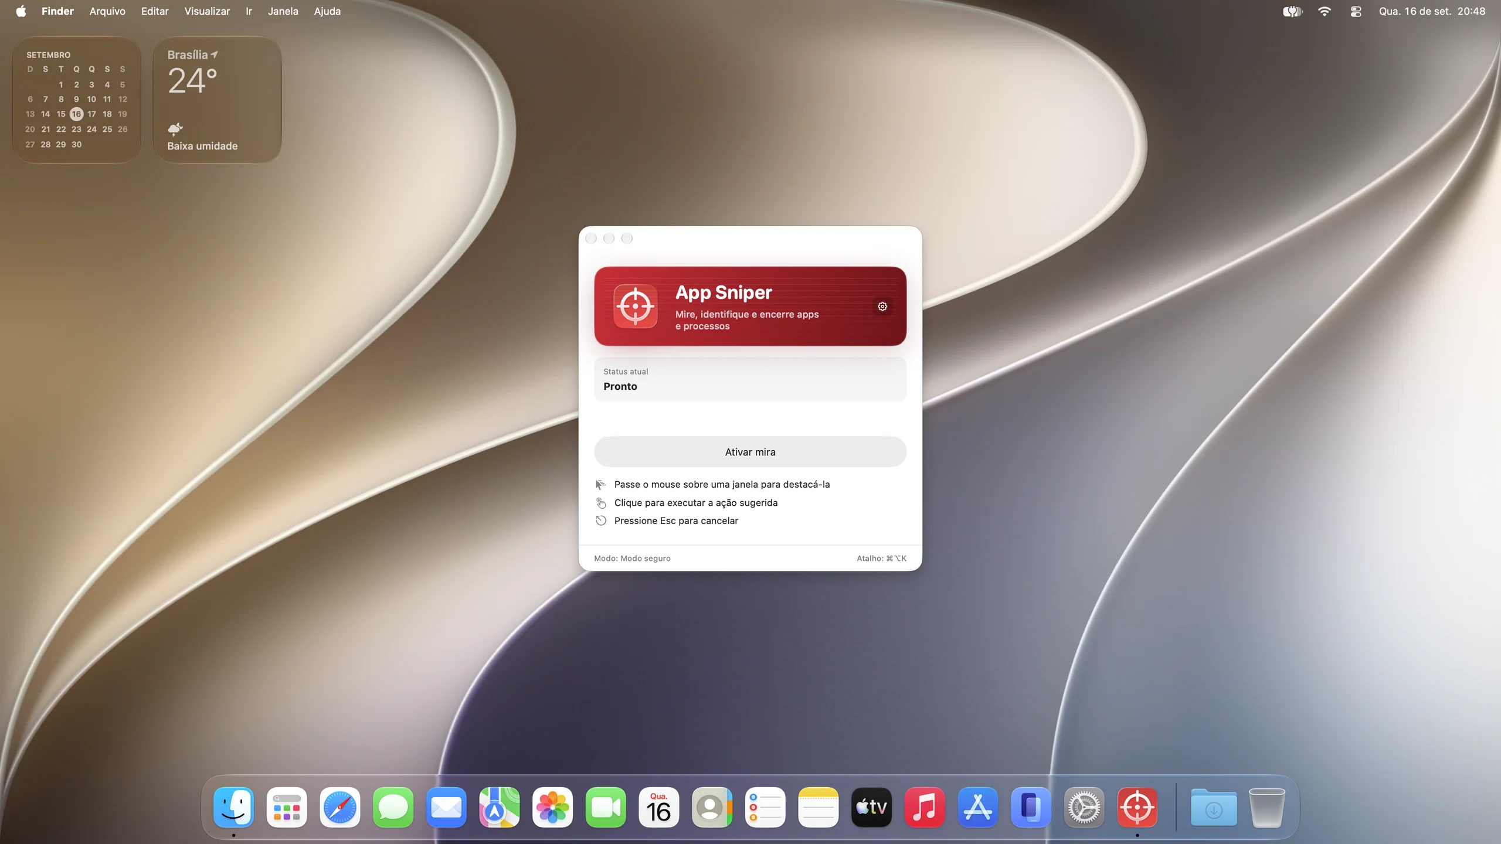Click the Brasília weather widget
This screenshot has width=1501, height=844.
217,100
